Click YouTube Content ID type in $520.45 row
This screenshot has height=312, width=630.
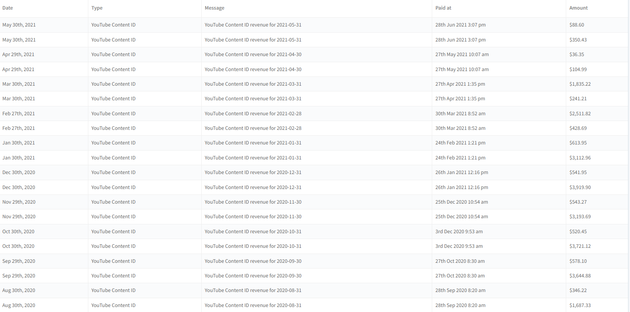[x=113, y=232]
